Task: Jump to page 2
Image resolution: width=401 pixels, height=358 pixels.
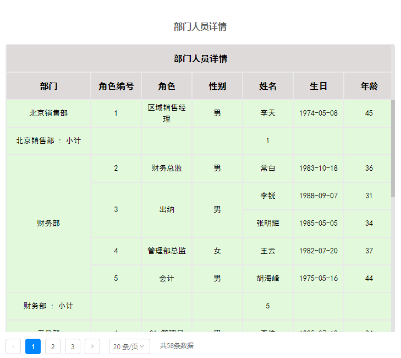Action: (53, 346)
